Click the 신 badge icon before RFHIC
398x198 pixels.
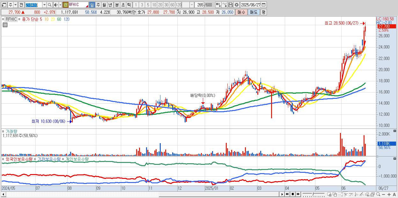coord(65,5)
